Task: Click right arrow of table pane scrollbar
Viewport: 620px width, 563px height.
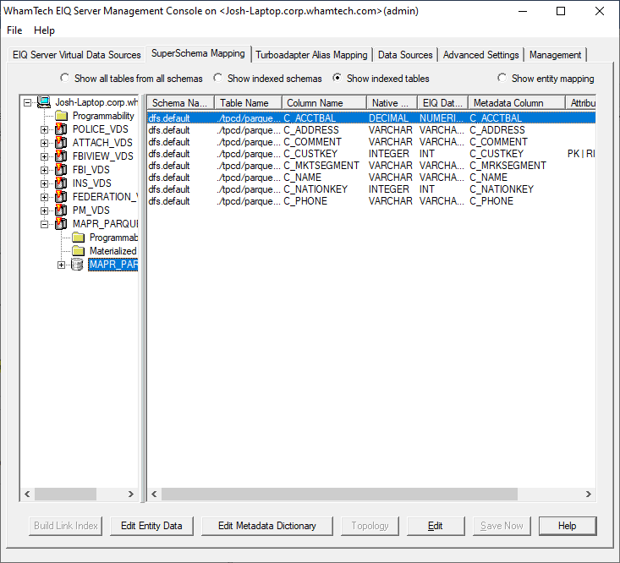Action: pos(589,494)
